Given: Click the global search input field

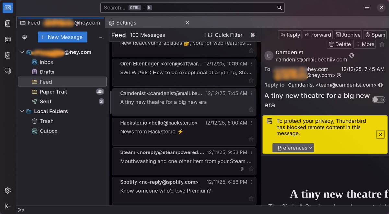Looking at the screenshot, I should [x=192, y=8].
